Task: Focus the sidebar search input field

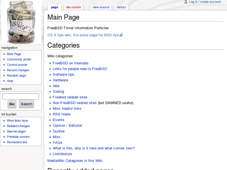Action: click(x=21, y=96)
